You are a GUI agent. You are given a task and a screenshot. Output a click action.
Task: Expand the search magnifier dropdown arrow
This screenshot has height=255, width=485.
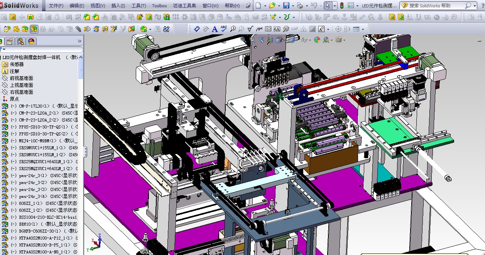coord(474,5)
